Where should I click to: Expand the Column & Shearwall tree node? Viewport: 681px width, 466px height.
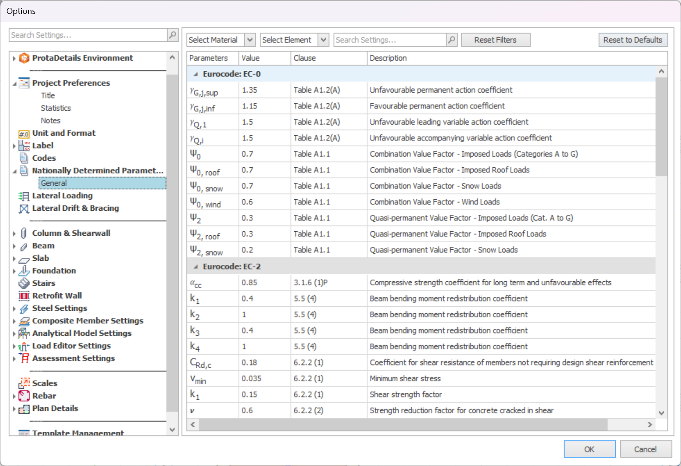click(x=14, y=233)
